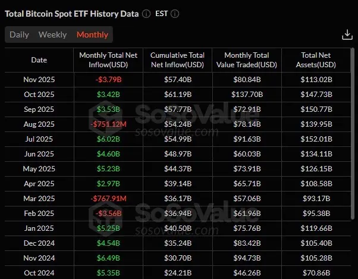This screenshot has width=358, height=279.
Task: Click the Date column header
Action: [39, 59]
